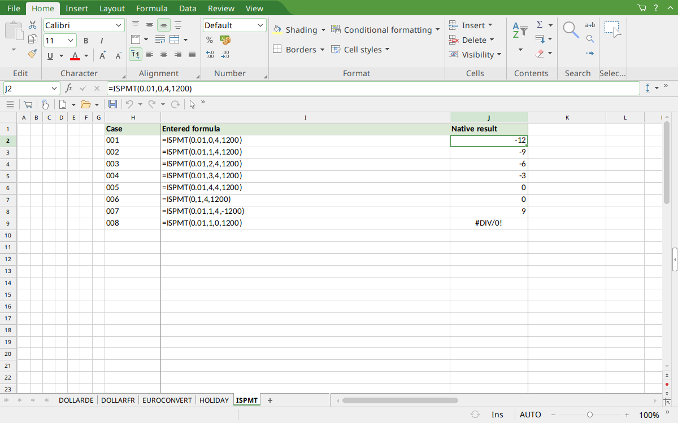Click the shopping cart toolbar icon

coord(27,104)
